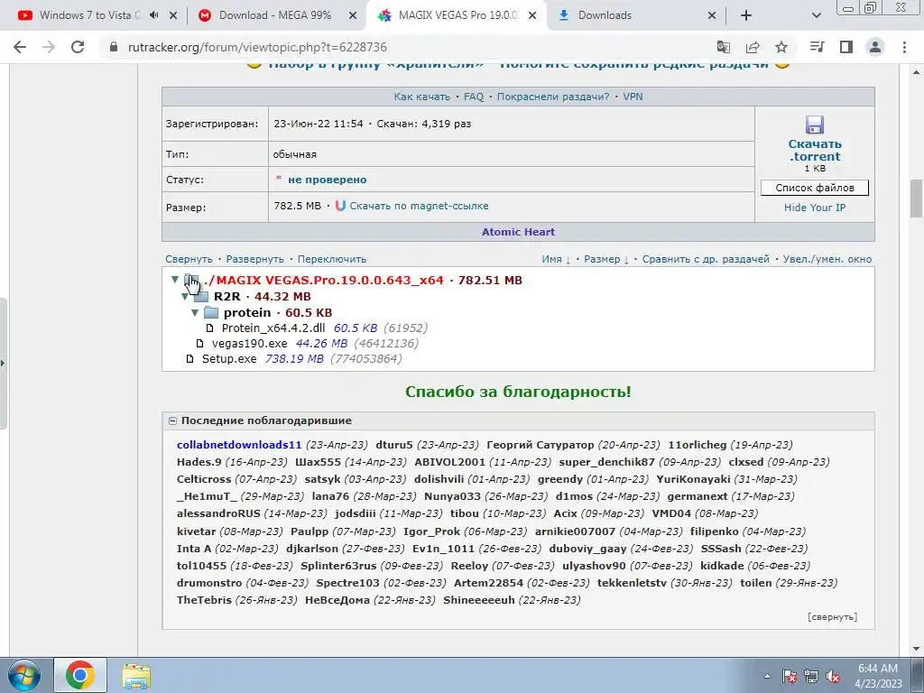
Task: Close the Download - MEGA tab
Action: (x=353, y=15)
